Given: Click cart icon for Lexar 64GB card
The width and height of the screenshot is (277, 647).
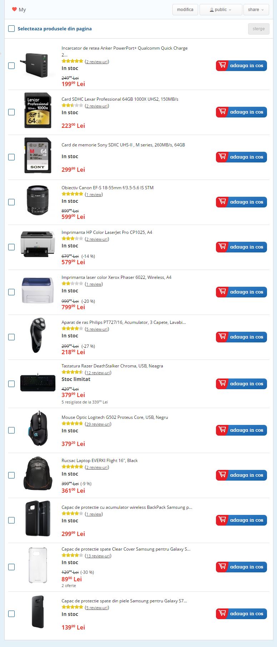Looking at the screenshot, I should (x=222, y=112).
